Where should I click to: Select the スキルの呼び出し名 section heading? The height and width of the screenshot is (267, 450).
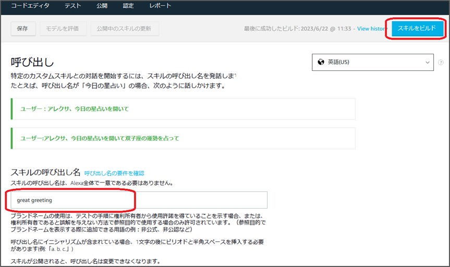click(x=45, y=172)
